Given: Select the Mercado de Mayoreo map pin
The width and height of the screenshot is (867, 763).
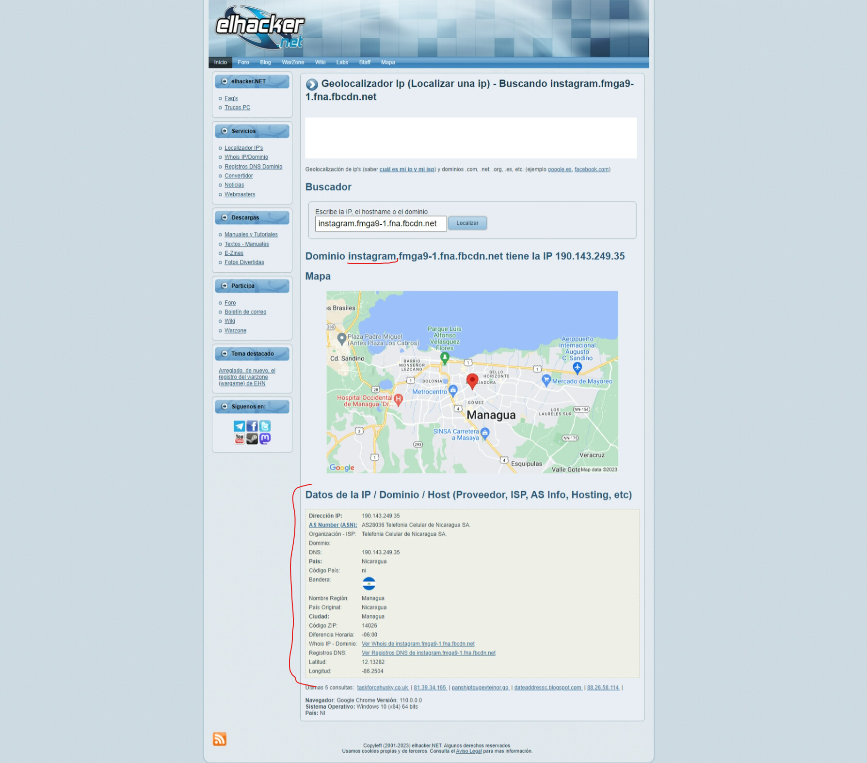Looking at the screenshot, I should [x=546, y=381].
